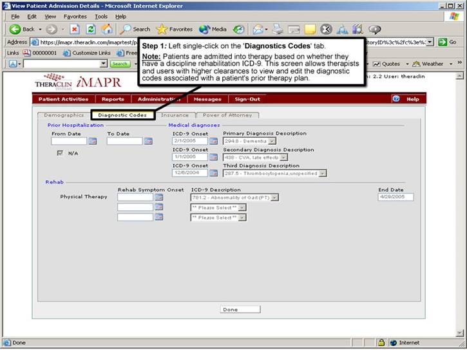Viewport: 467px width, 350px height.
Task: Click the yellow note icon in toolbar
Action: click(310, 29)
